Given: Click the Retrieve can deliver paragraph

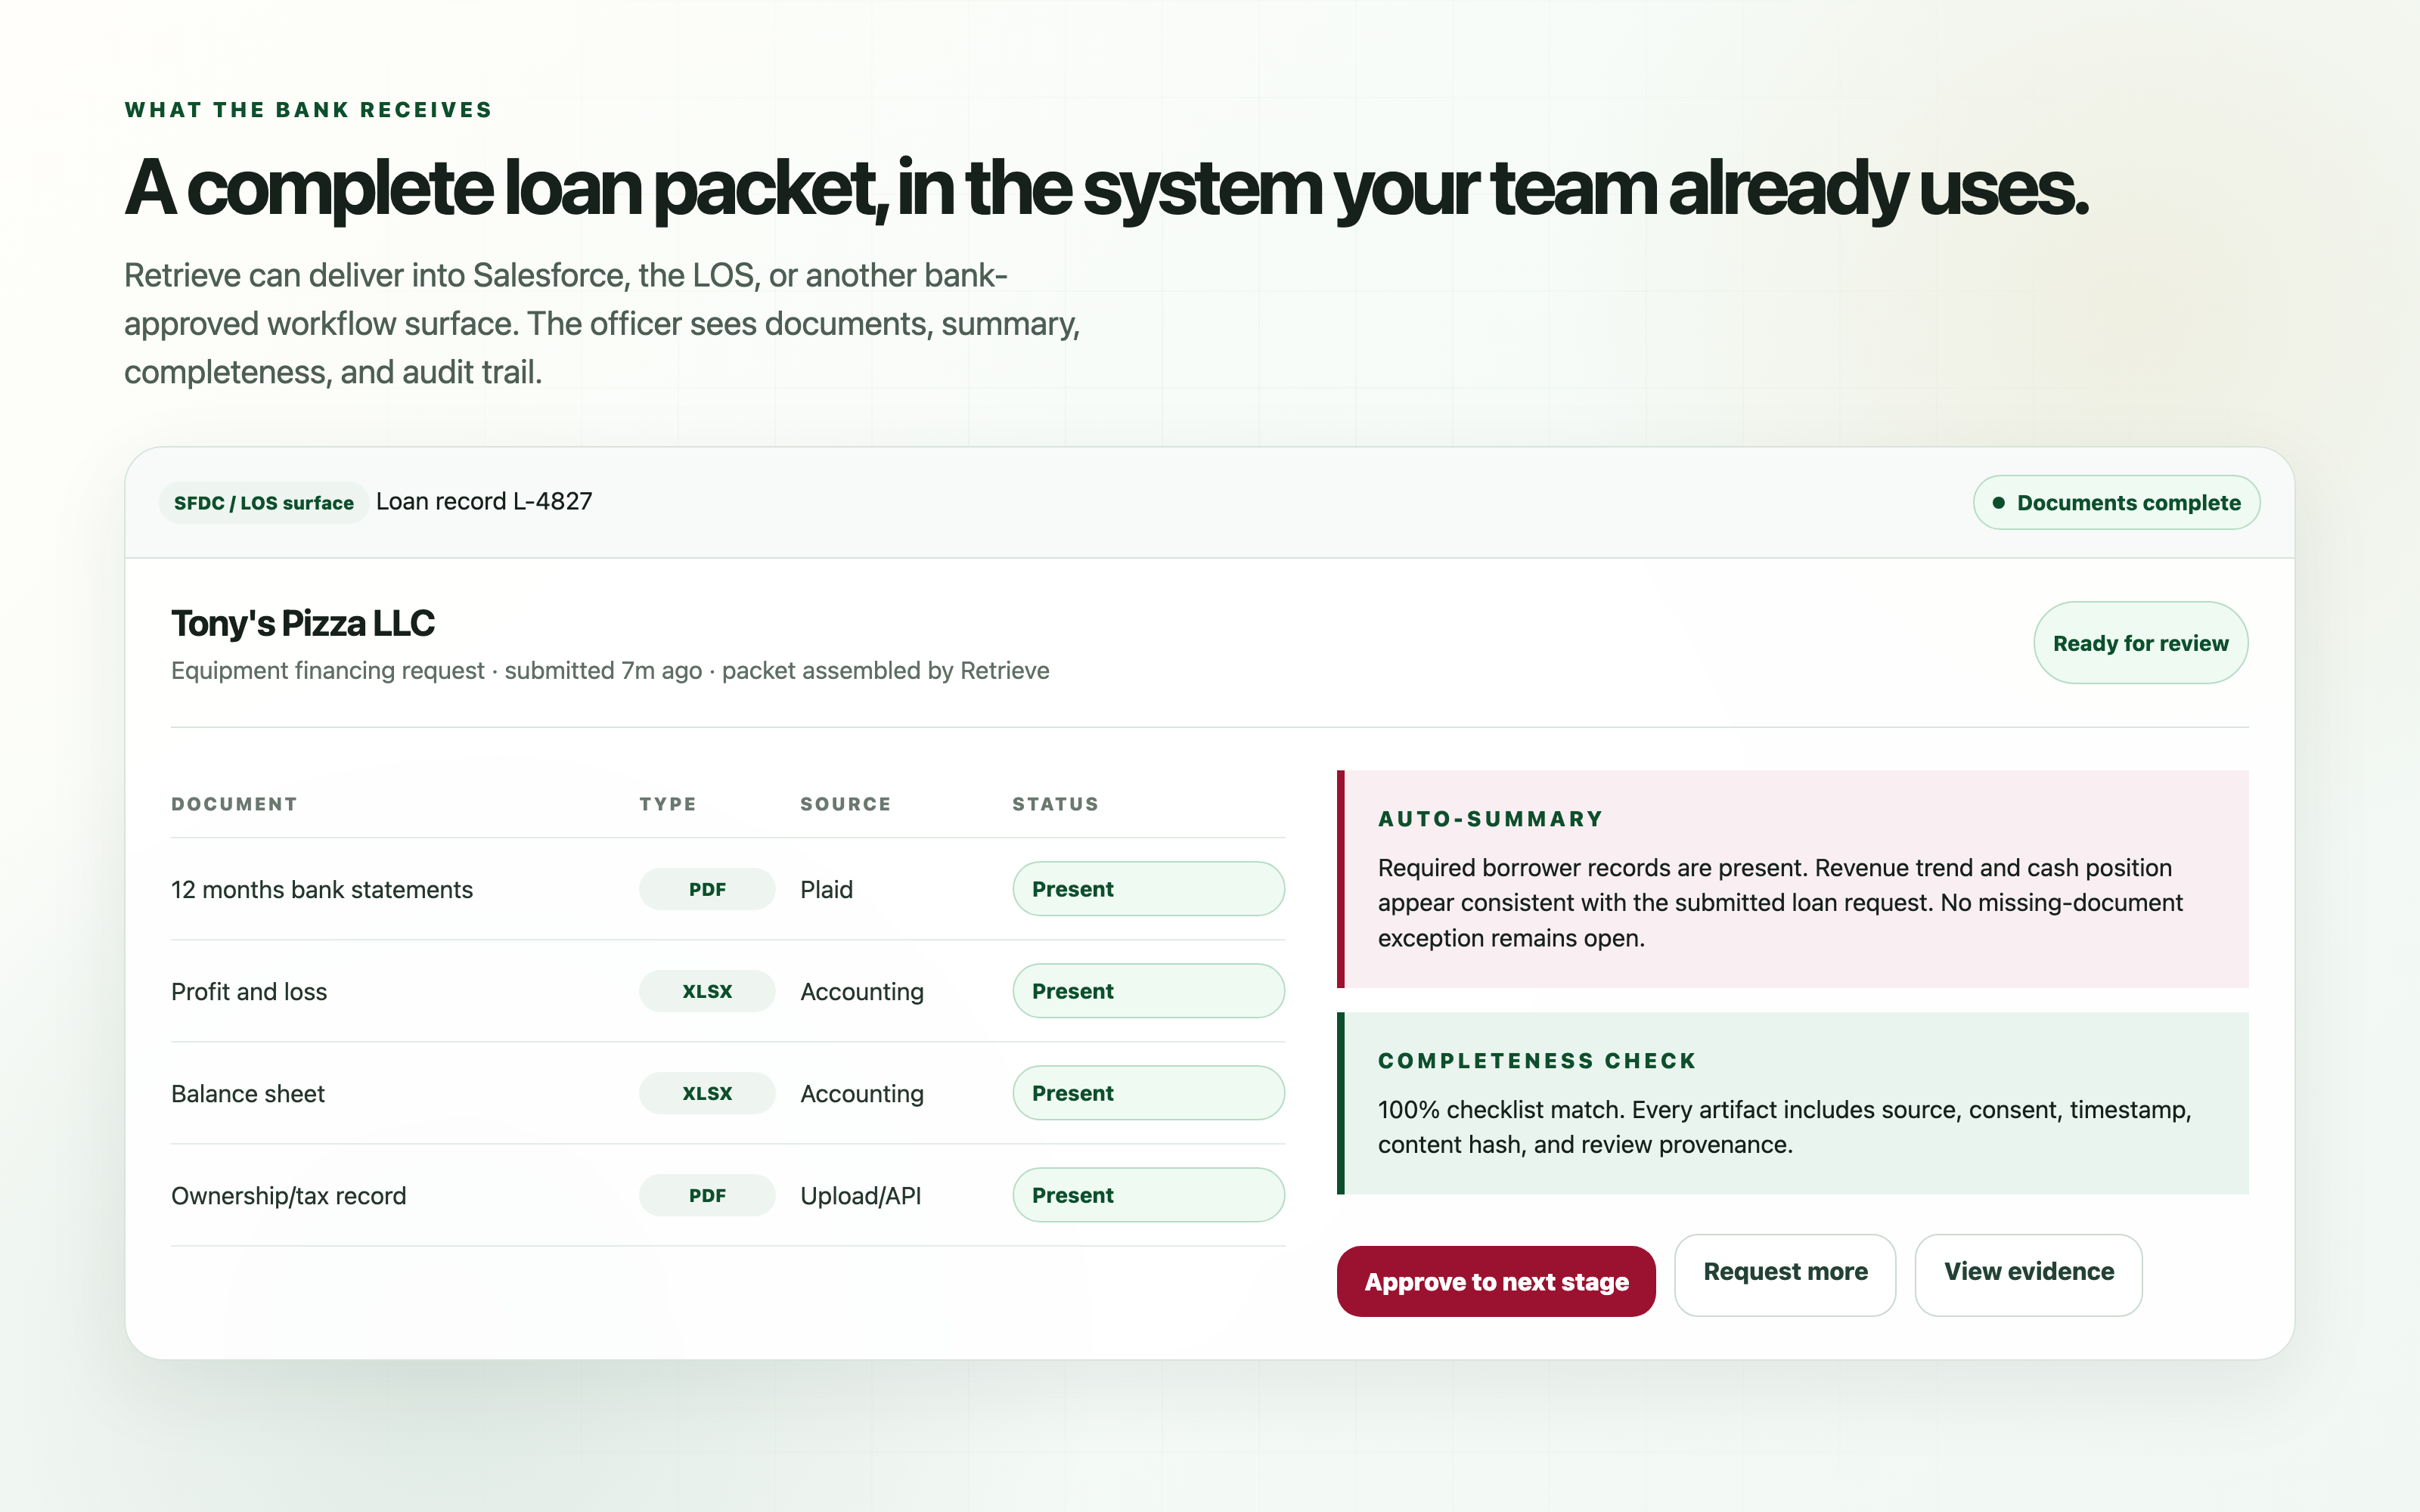Looking at the screenshot, I should [x=602, y=324].
